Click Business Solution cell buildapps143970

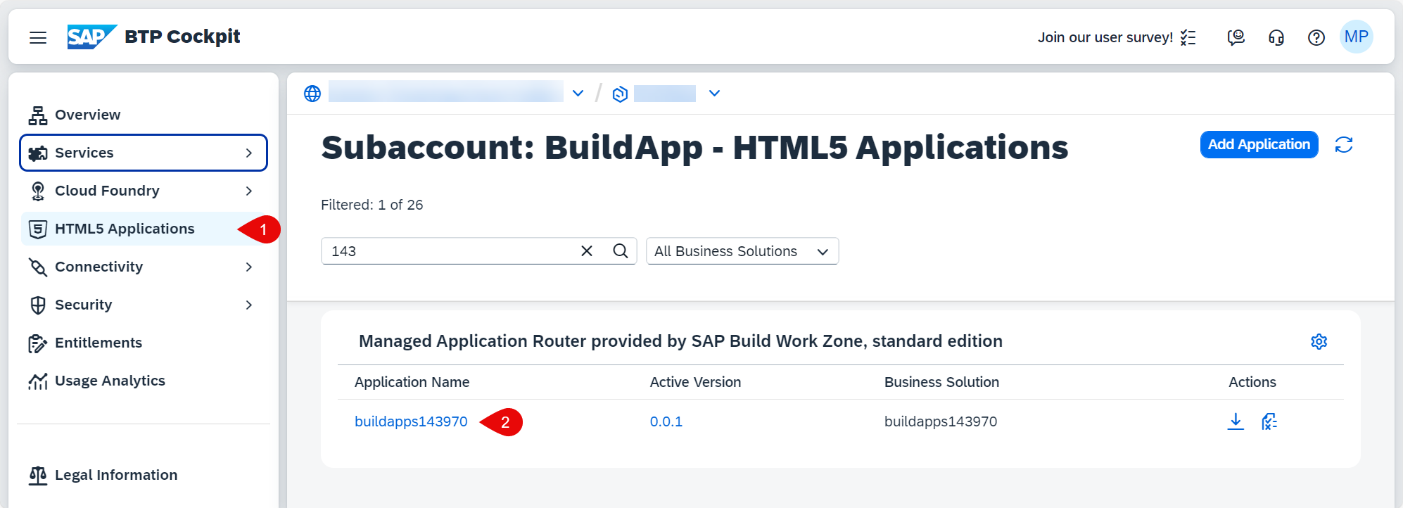tap(941, 421)
